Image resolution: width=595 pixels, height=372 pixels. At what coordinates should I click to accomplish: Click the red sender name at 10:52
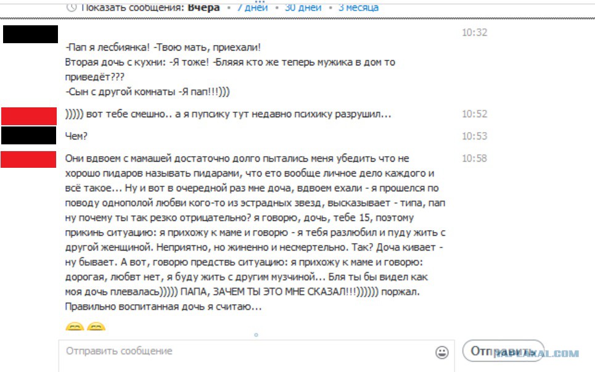(29, 115)
